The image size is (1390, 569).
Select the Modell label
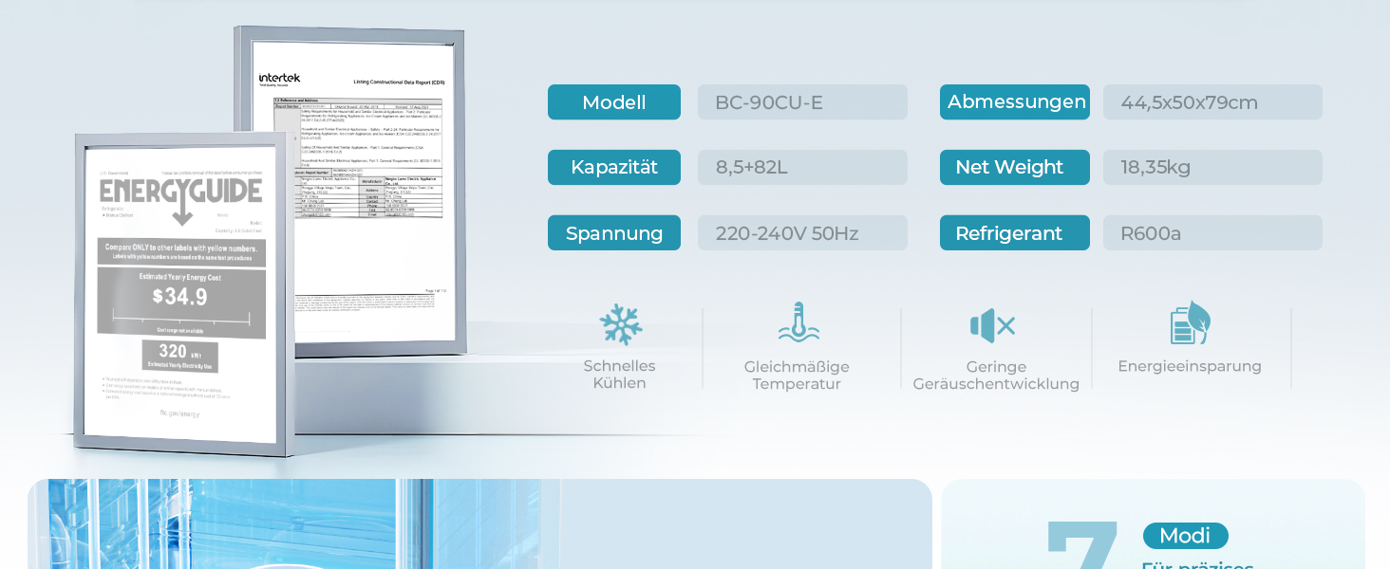click(x=614, y=102)
